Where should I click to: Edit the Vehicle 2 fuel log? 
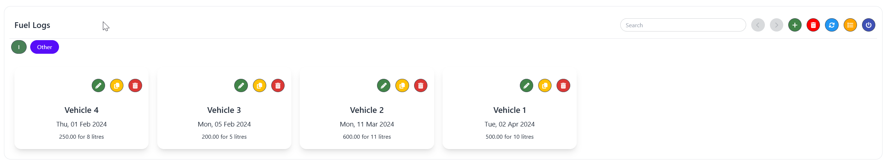coord(384,86)
